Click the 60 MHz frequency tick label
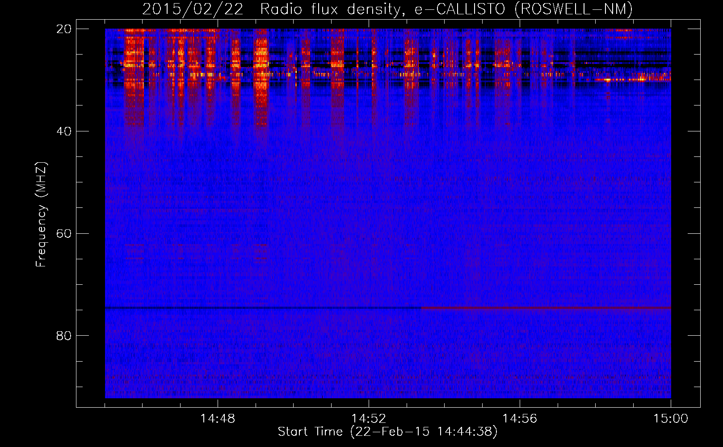 64,234
